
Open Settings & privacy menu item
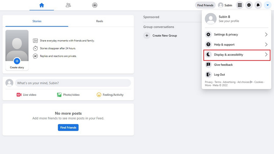point(236,34)
